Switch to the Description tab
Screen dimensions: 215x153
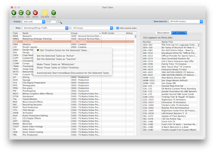click(163, 33)
